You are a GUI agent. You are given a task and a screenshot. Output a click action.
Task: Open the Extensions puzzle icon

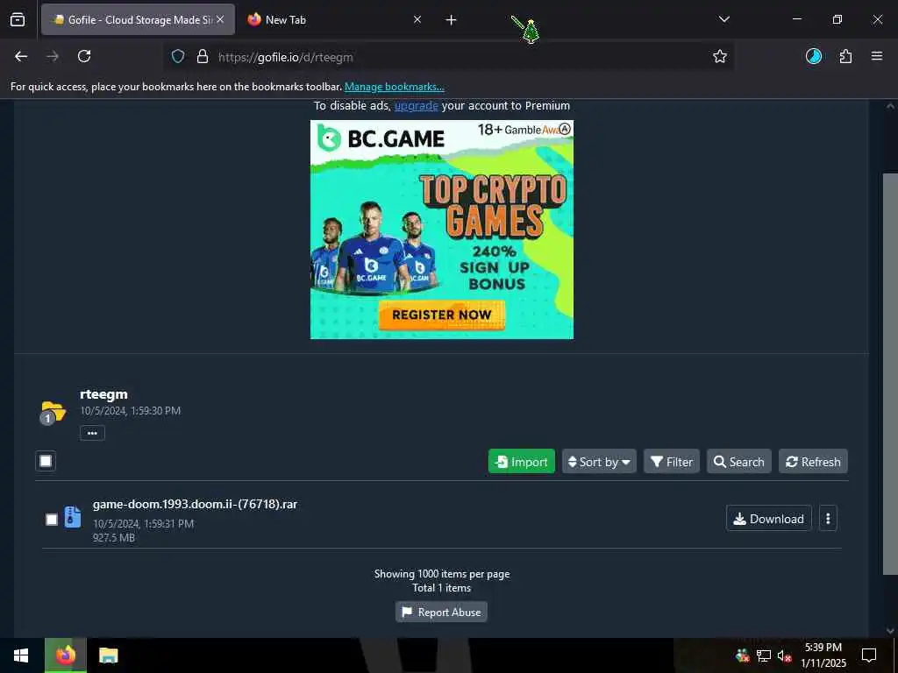pyautogui.click(x=845, y=56)
